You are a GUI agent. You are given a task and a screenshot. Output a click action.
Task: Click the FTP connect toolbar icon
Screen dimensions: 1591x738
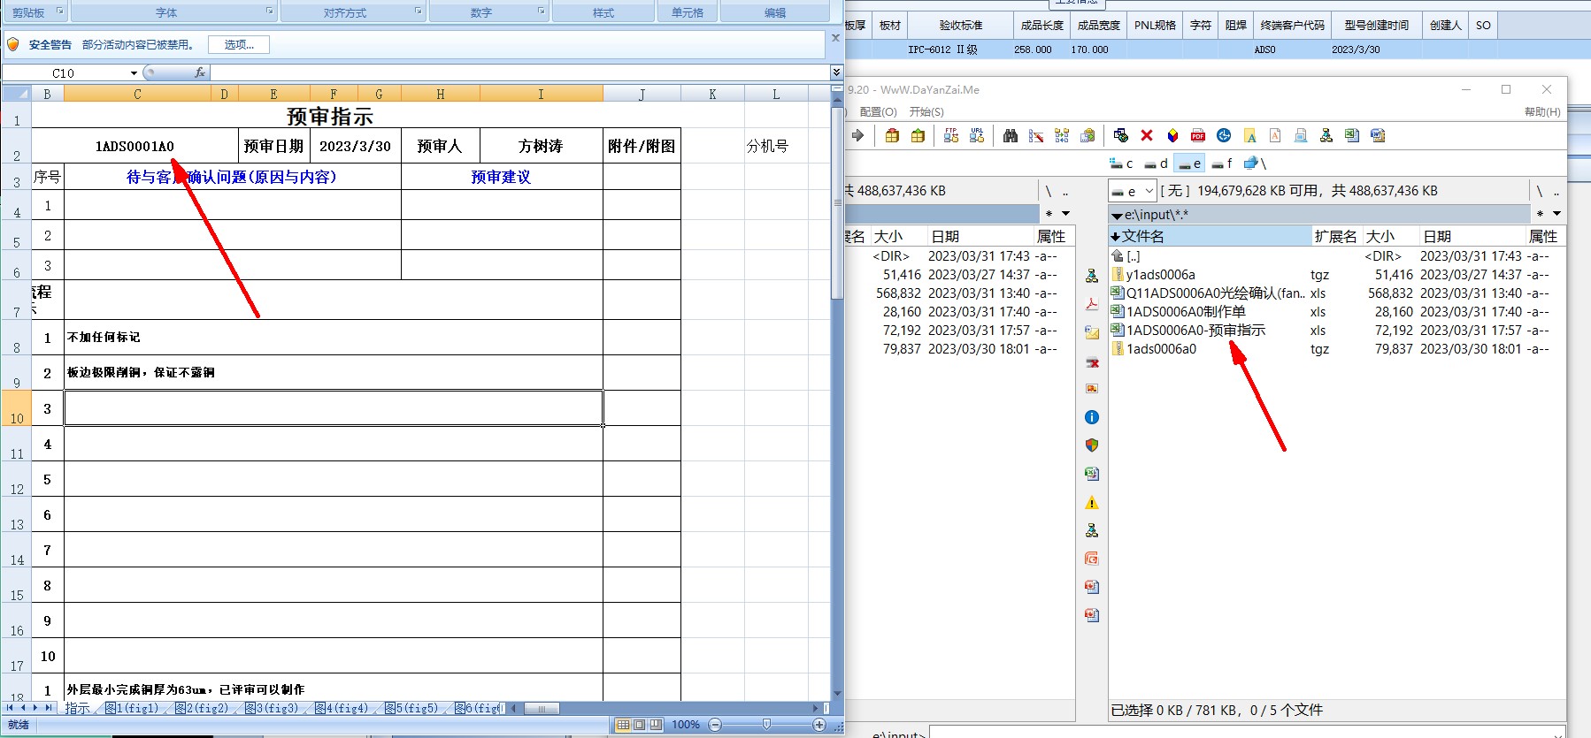coord(951,135)
